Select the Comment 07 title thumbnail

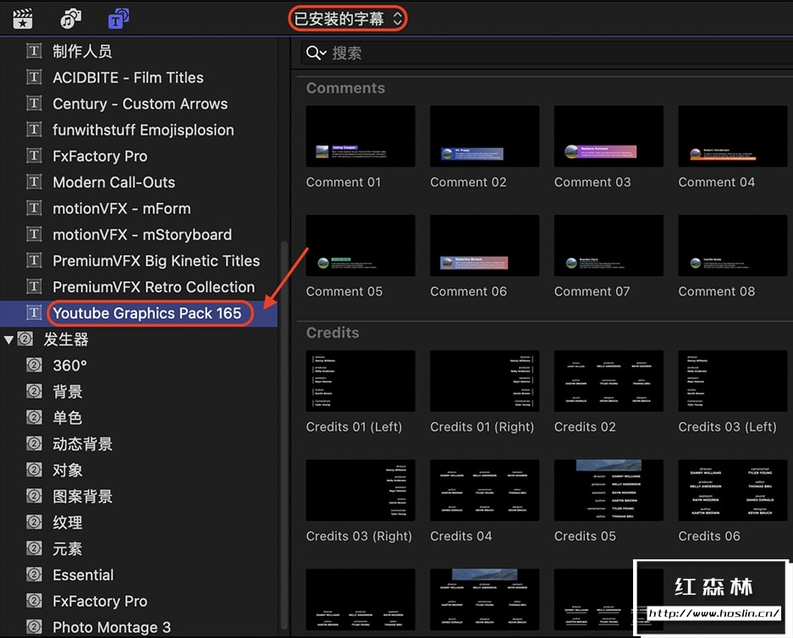pos(609,245)
